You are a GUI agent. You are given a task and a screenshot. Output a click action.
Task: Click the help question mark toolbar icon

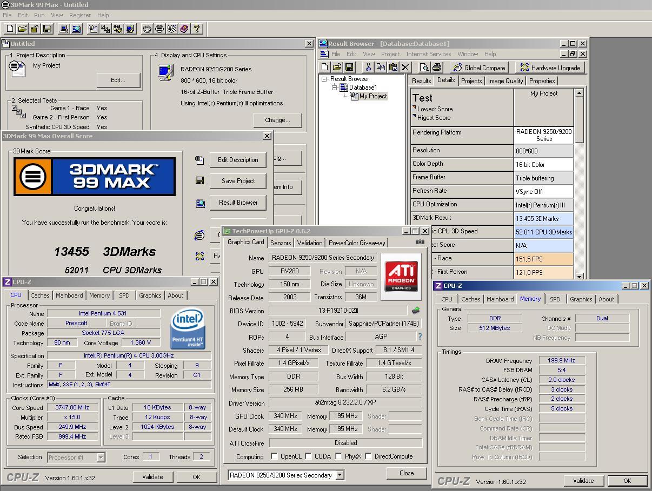(197, 29)
